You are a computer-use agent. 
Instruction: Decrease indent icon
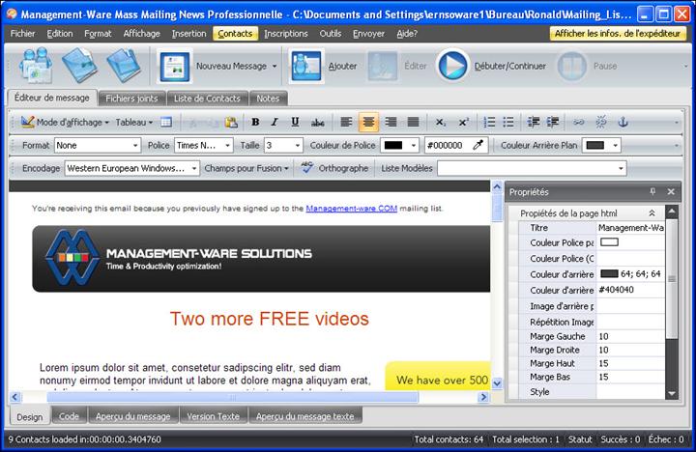[533, 122]
